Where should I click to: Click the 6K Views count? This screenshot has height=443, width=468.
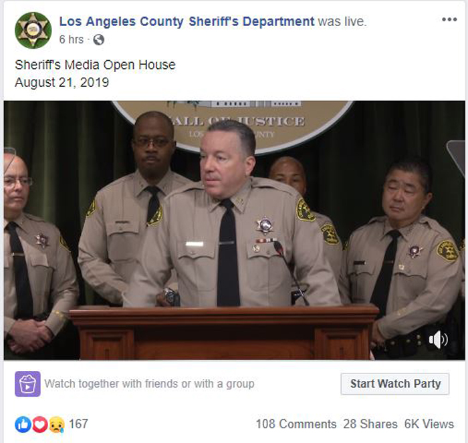(429, 424)
